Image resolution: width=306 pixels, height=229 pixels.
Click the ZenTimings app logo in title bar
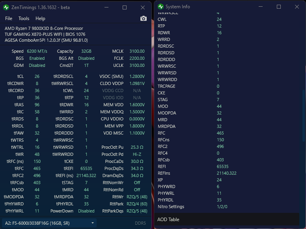click(6, 7)
